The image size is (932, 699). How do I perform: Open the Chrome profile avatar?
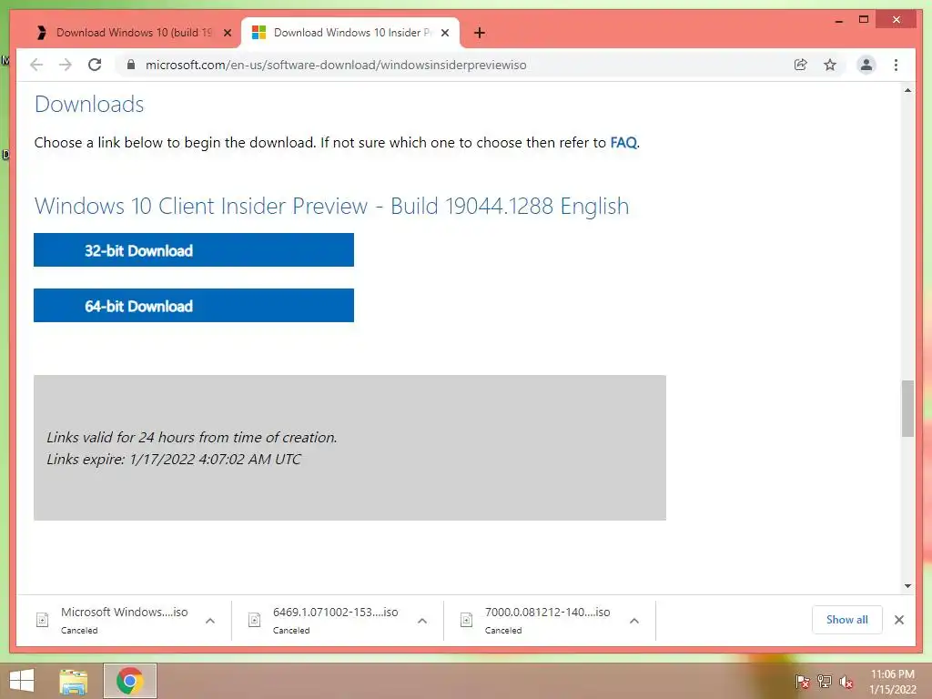tap(866, 65)
